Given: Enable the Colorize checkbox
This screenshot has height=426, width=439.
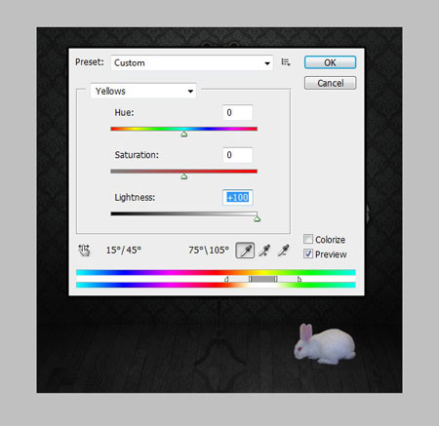Looking at the screenshot, I should 308,239.
